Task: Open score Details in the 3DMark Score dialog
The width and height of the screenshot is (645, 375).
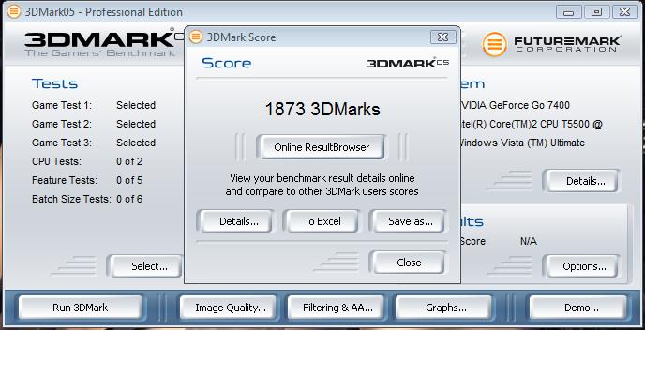Action: (x=238, y=221)
